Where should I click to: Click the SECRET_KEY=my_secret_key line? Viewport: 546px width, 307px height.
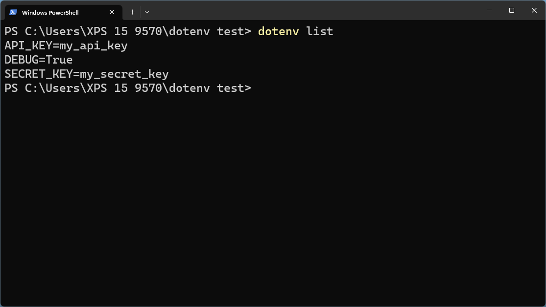pyautogui.click(x=86, y=74)
